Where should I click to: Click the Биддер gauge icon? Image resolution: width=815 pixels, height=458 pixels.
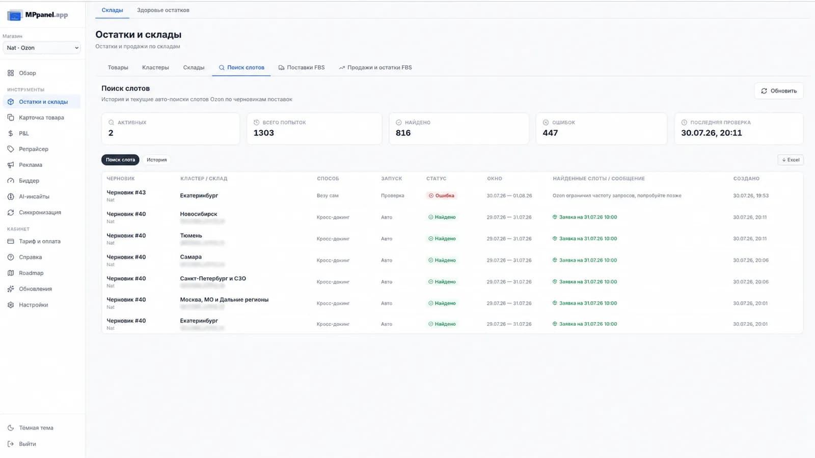[11, 181]
